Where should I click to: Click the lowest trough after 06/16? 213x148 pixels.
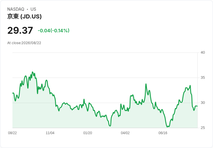coord(167,127)
